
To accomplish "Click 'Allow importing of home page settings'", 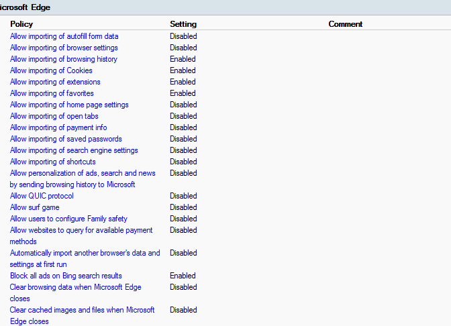I will pos(69,105).
